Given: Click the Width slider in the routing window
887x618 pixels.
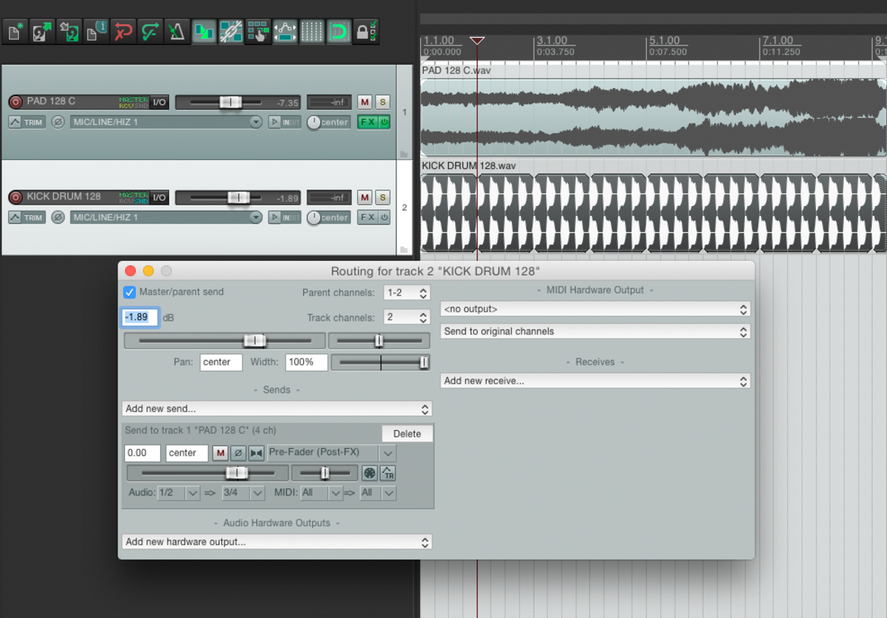Looking at the screenshot, I should pyautogui.click(x=380, y=362).
